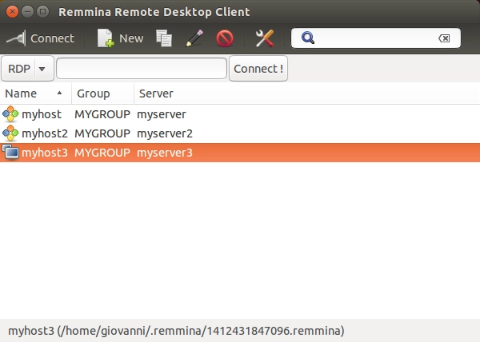The width and height of the screenshot is (480, 342).
Task: Focus the toolbar search text field
Action: [376, 38]
